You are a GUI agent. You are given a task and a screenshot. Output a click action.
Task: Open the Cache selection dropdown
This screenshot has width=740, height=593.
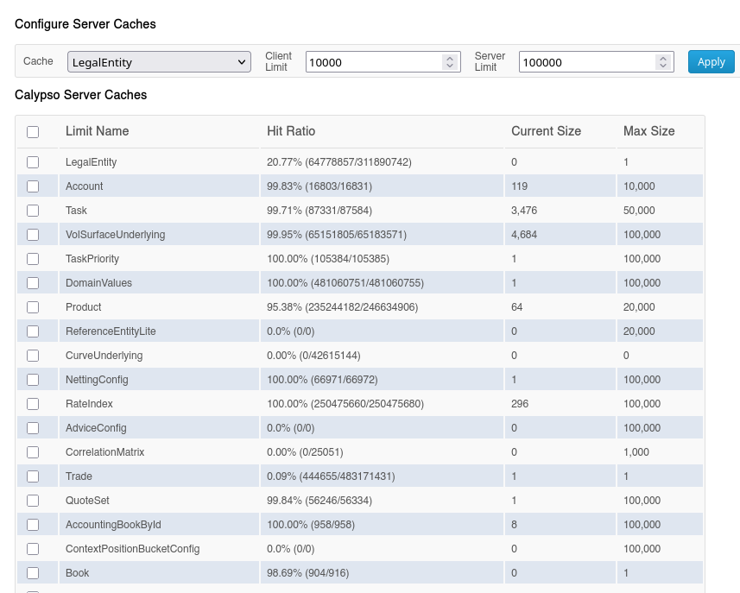(159, 61)
